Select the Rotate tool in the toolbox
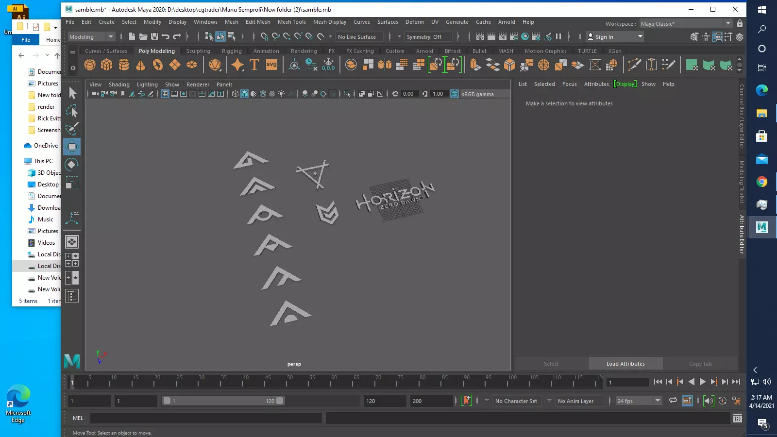The height and width of the screenshot is (437, 777). tap(72, 165)
